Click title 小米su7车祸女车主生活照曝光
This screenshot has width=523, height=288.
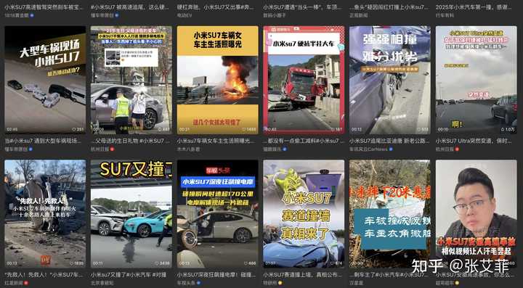click(216, 141)
